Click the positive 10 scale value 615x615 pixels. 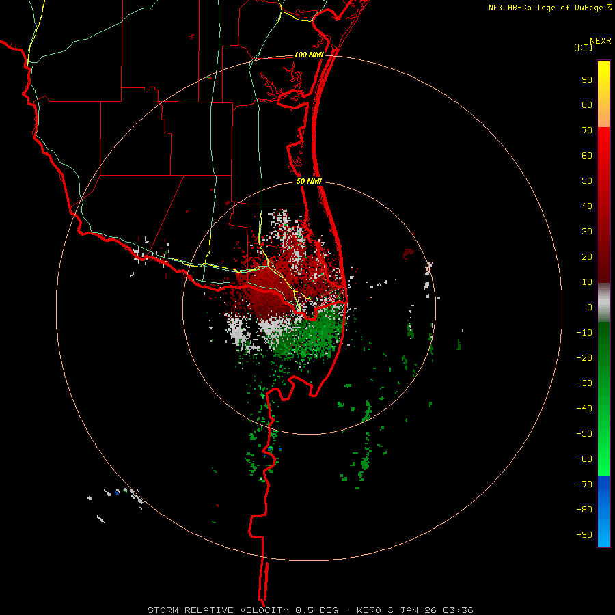click(587, 282)
